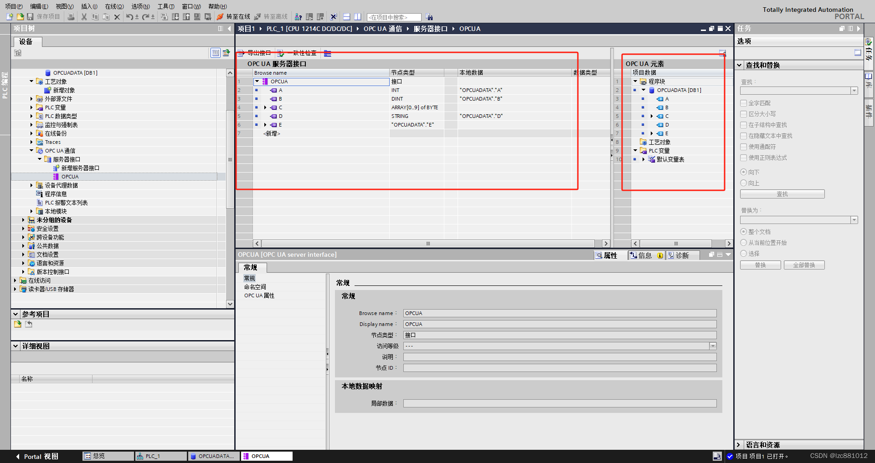
Task: Click the 导出接口 export interface button
Action: click(254, 53)
